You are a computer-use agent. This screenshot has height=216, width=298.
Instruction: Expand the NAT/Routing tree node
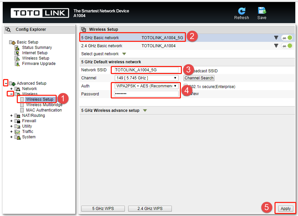click(x=11, y=116)
